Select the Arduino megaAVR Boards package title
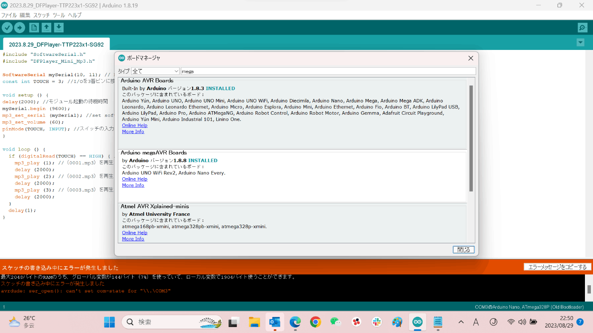 [154, 152]
